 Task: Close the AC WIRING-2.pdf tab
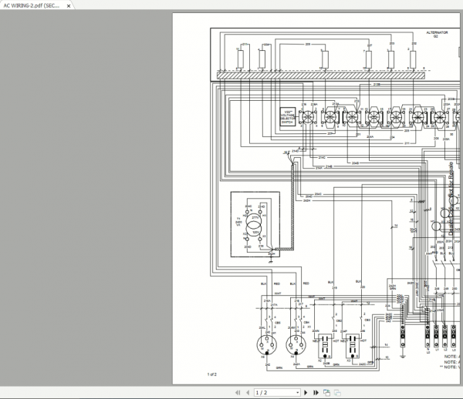[x=69, y=5]
